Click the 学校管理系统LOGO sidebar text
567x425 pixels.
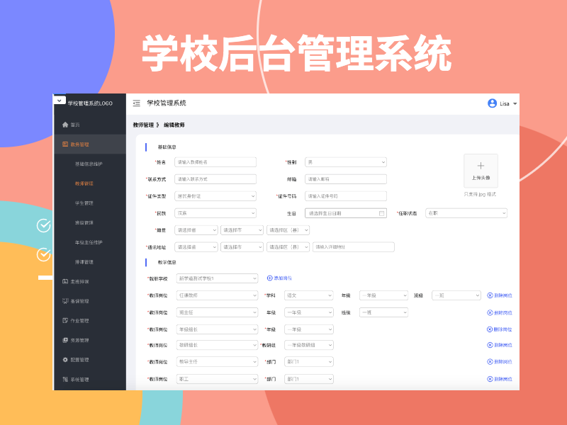click(90, 103)
